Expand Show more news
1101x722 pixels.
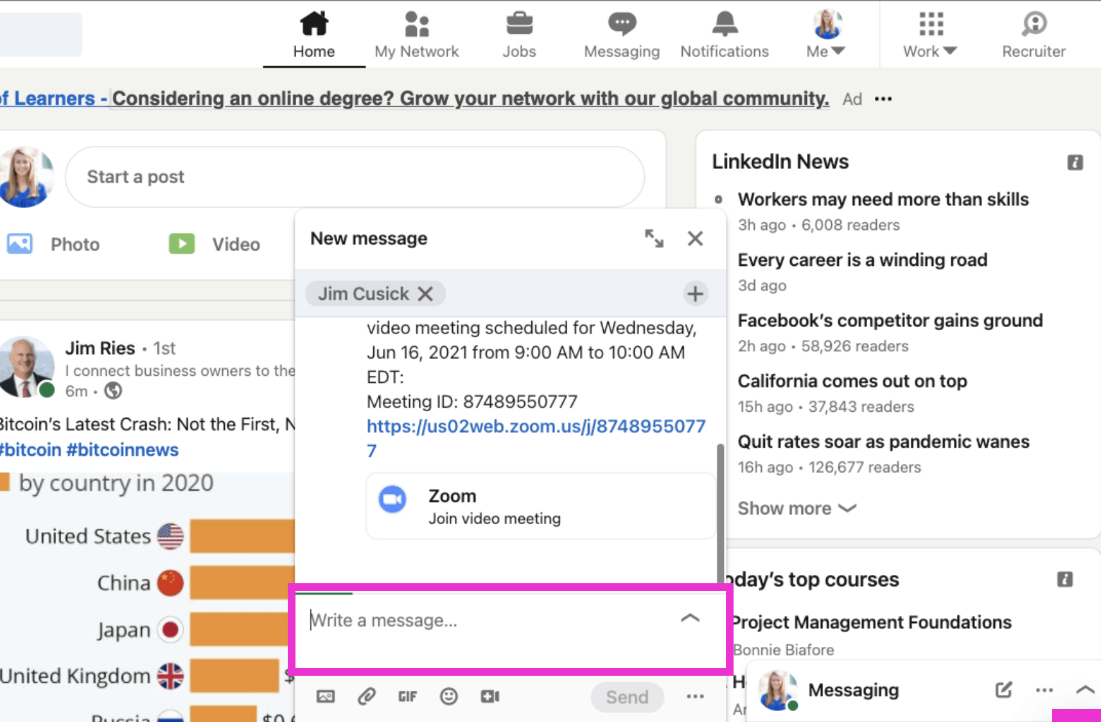point(797,508)
